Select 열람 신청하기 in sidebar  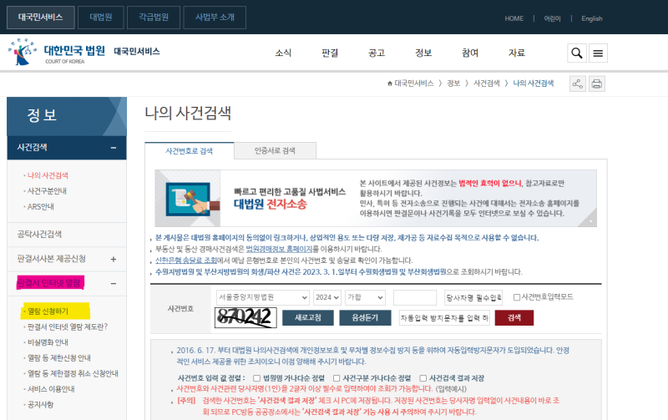[48, 311]
